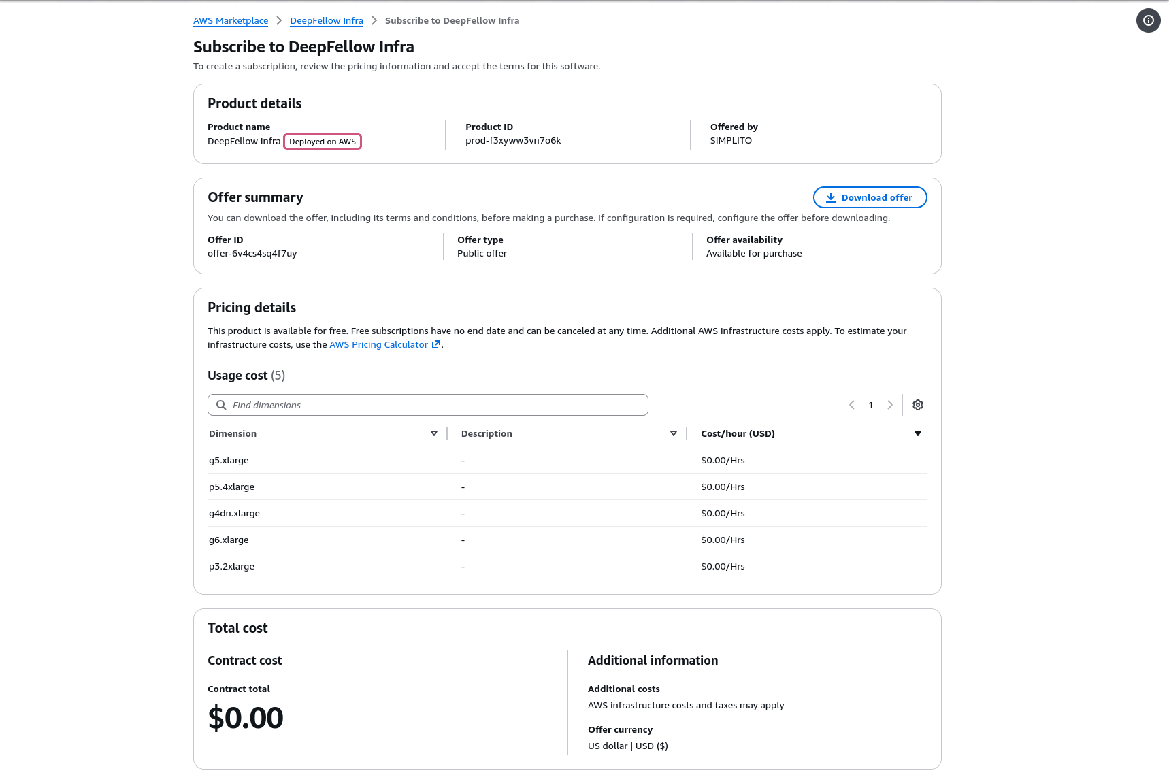This screenshot has width=1169, height=775.
Task: Click the Deployed on AWS badge
Action: click(322, 142)
